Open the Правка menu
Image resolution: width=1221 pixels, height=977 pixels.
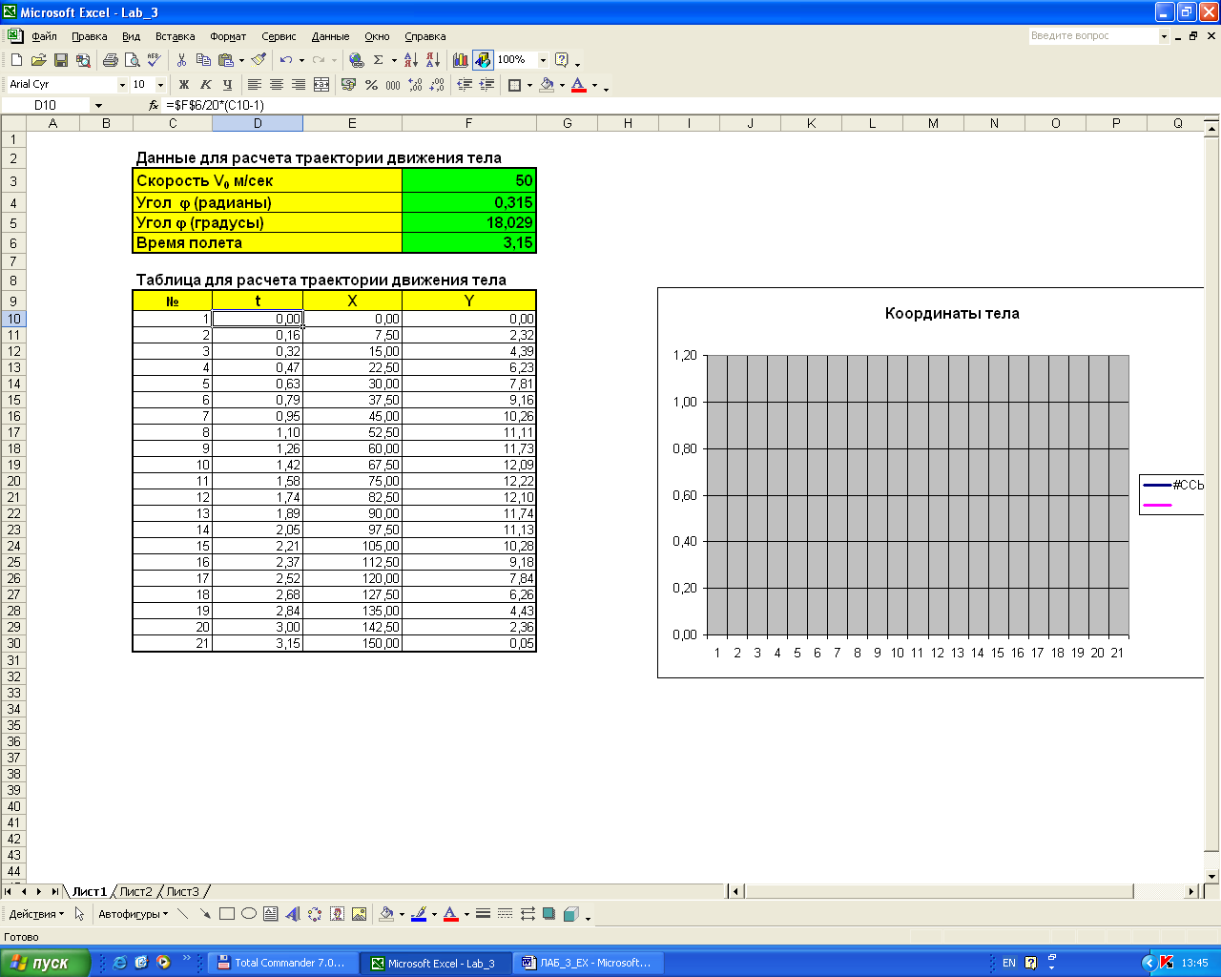point(90,36)
